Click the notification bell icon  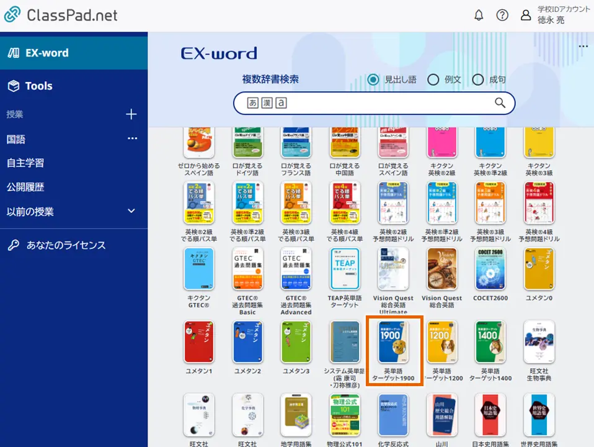point(479,16)
